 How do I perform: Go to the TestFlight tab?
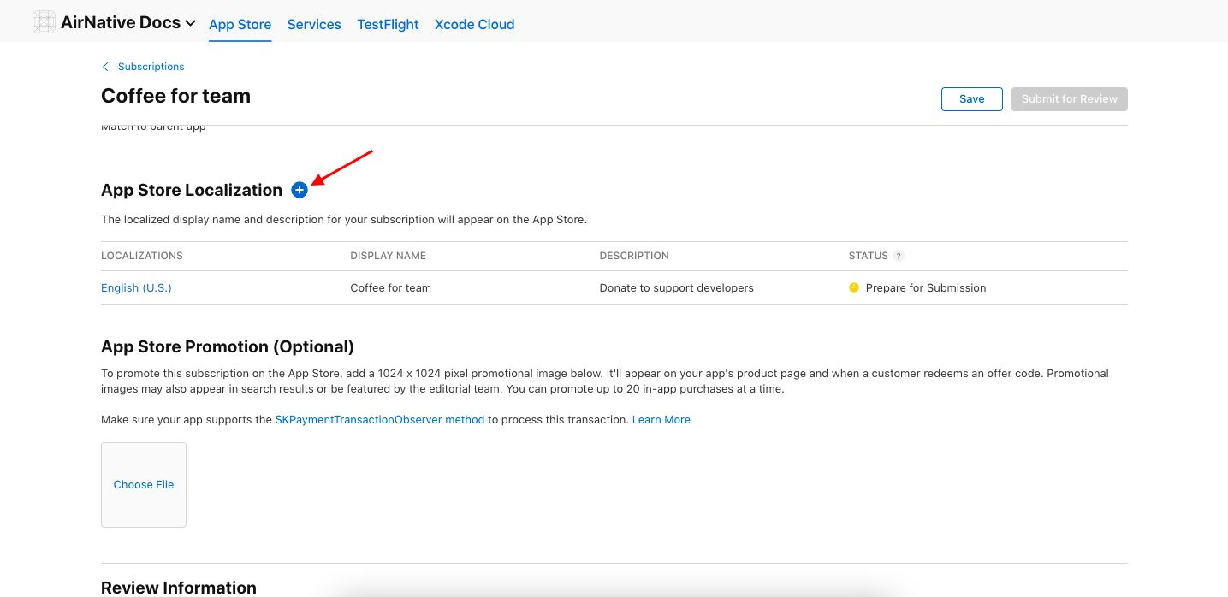388,25
